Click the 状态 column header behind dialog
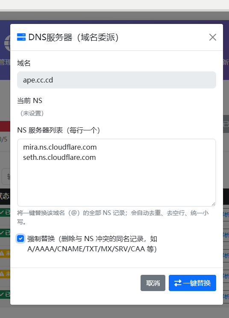229x318 pixels. click(x=5, y=196)
